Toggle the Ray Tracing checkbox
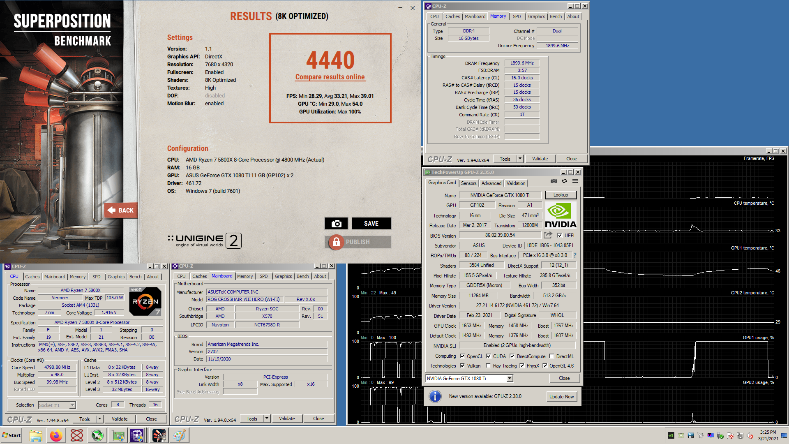The width and height of the screenshot is (789, 444). pos(488,365)
